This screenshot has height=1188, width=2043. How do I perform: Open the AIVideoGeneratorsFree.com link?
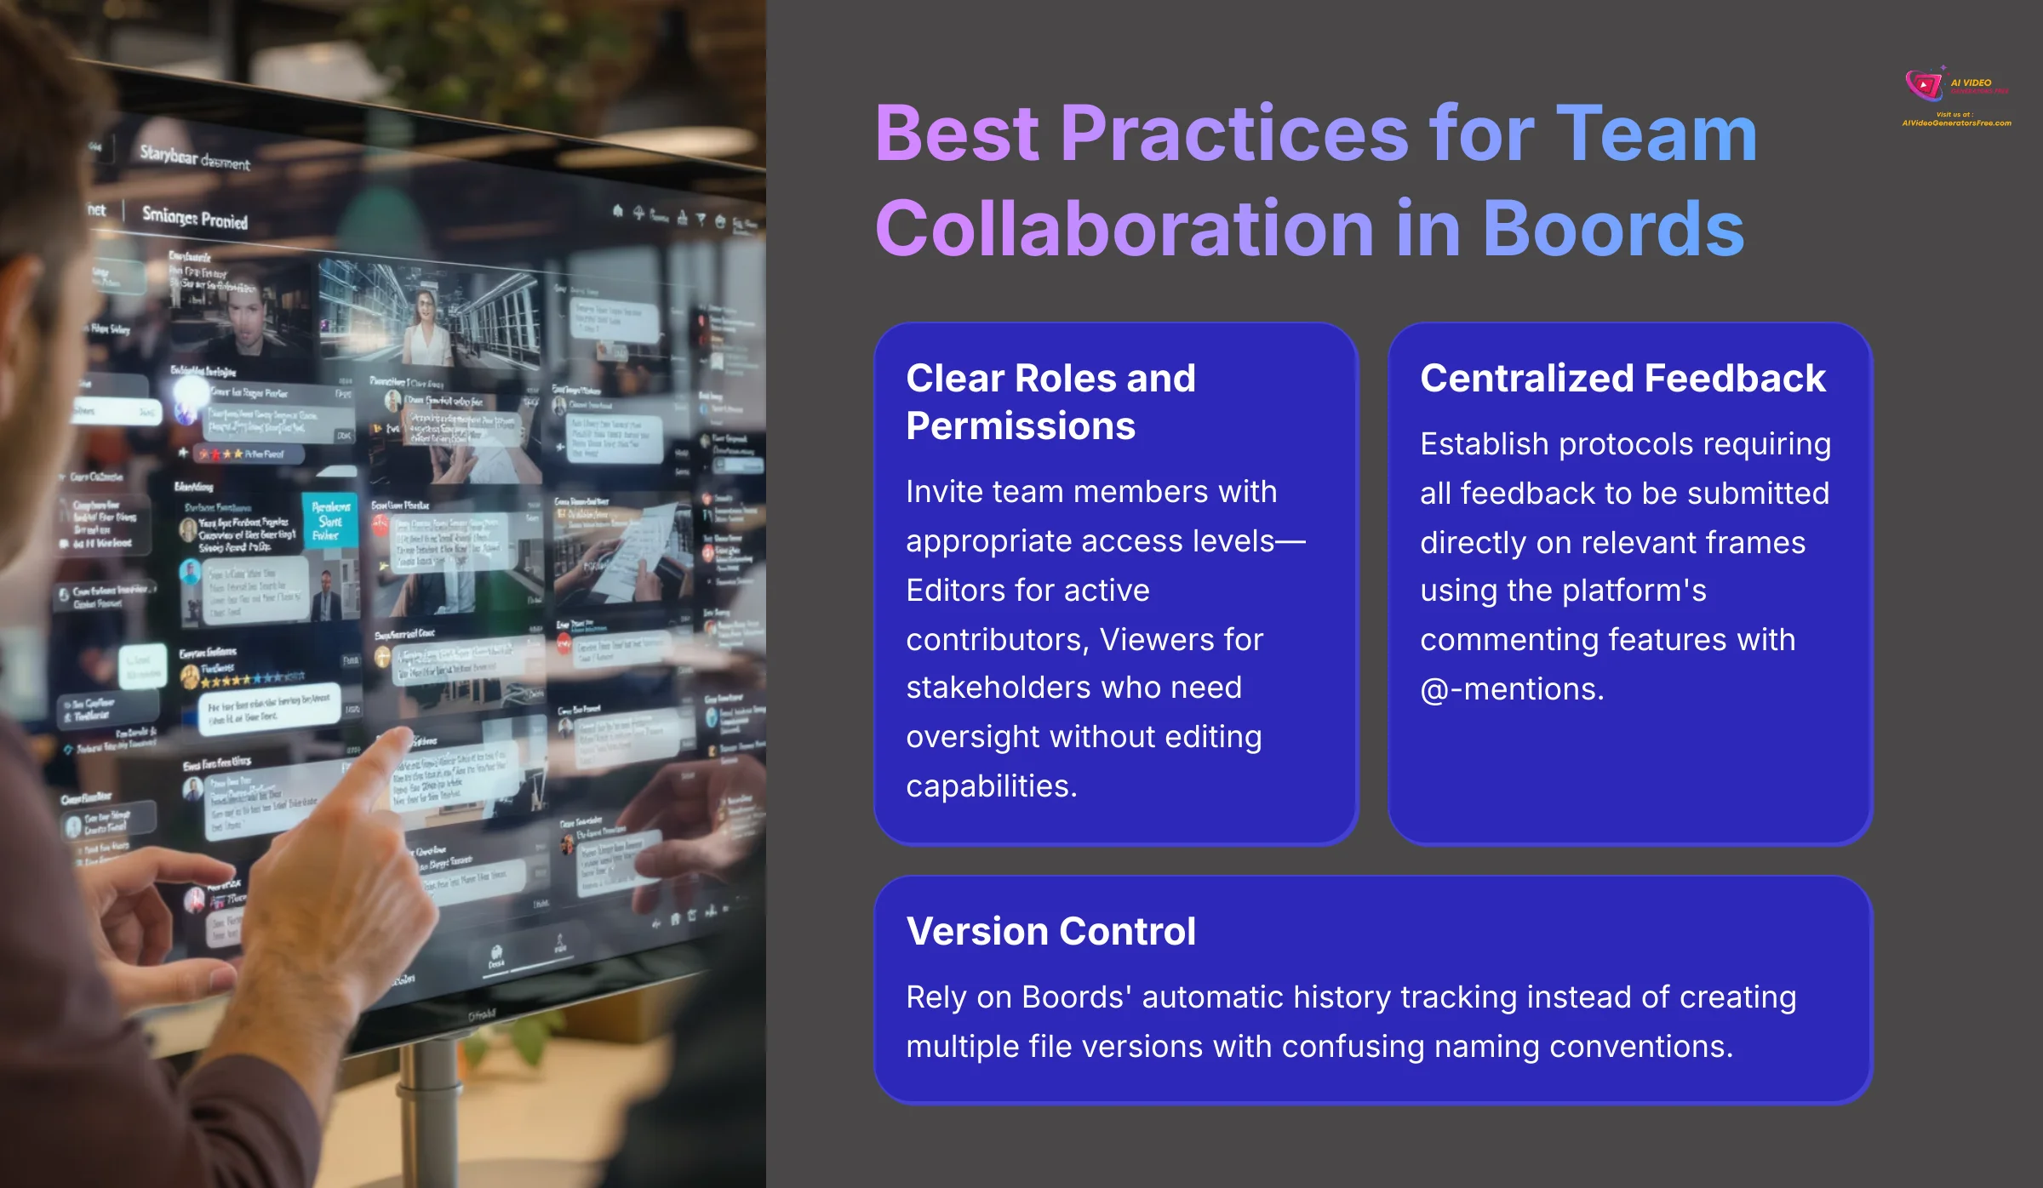click(1957, 123)
